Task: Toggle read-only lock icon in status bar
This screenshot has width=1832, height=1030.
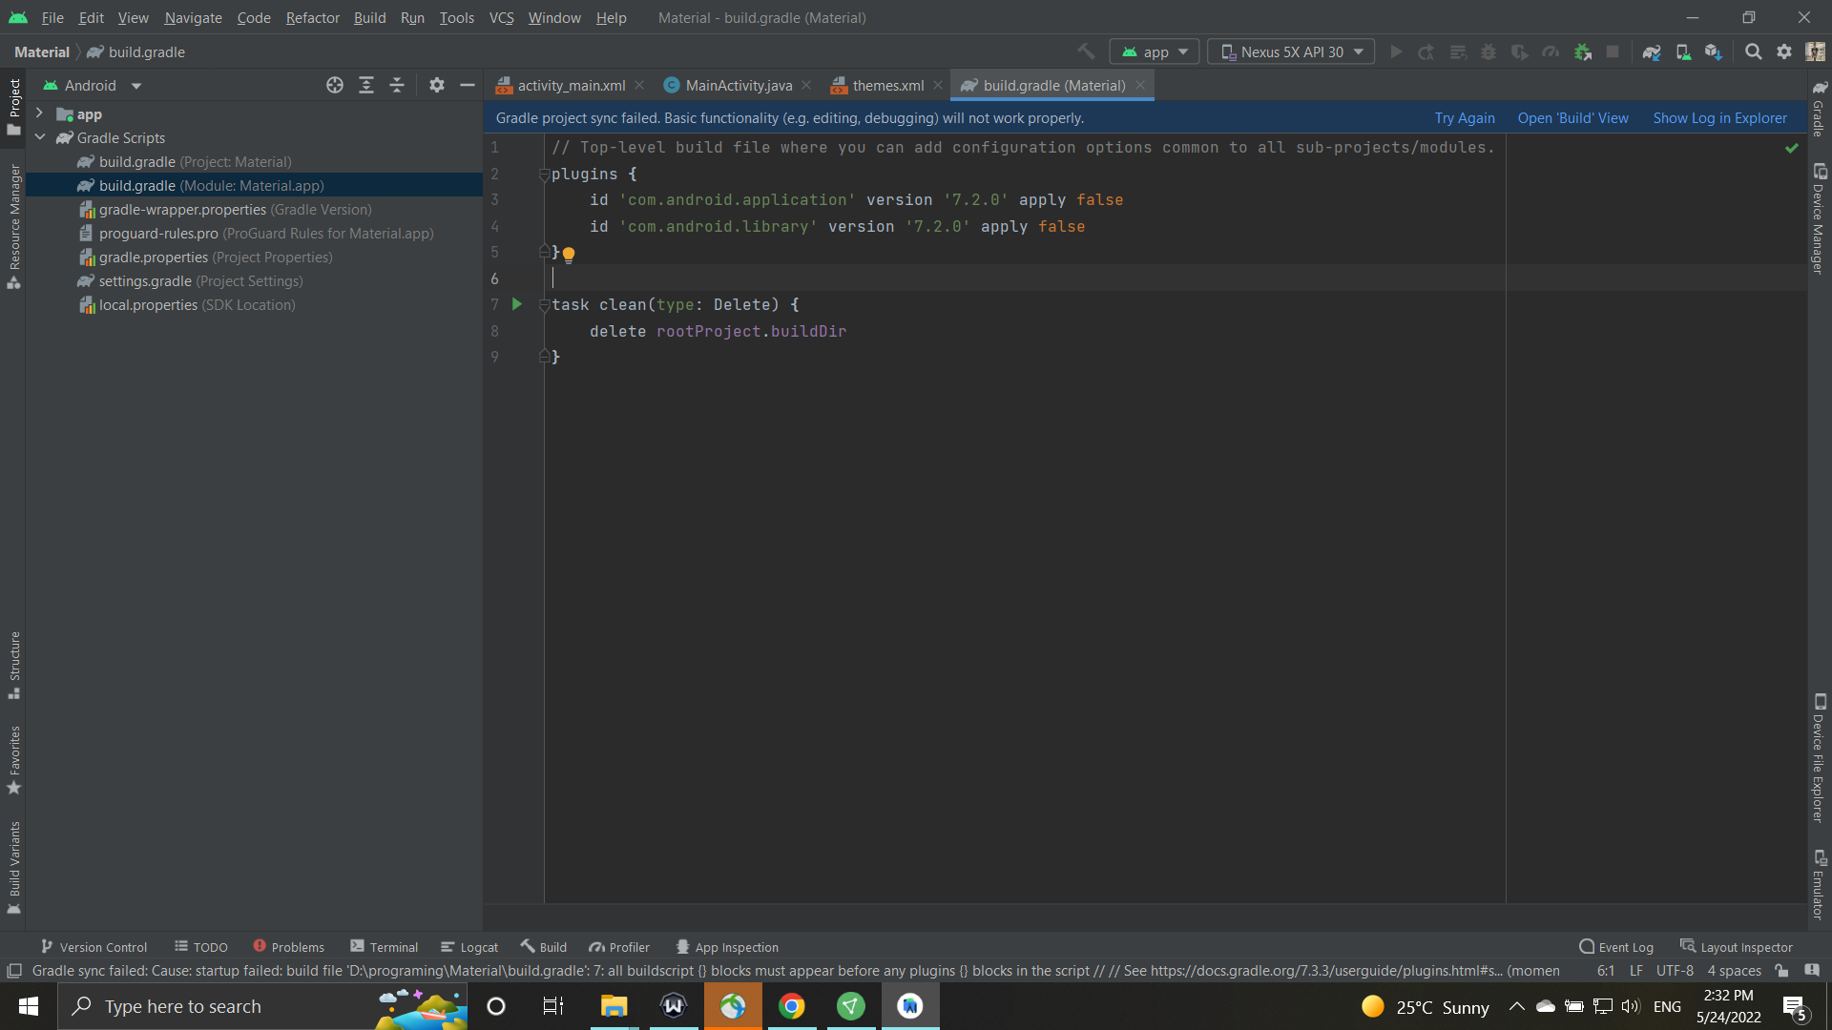Action: (1781, 971)
